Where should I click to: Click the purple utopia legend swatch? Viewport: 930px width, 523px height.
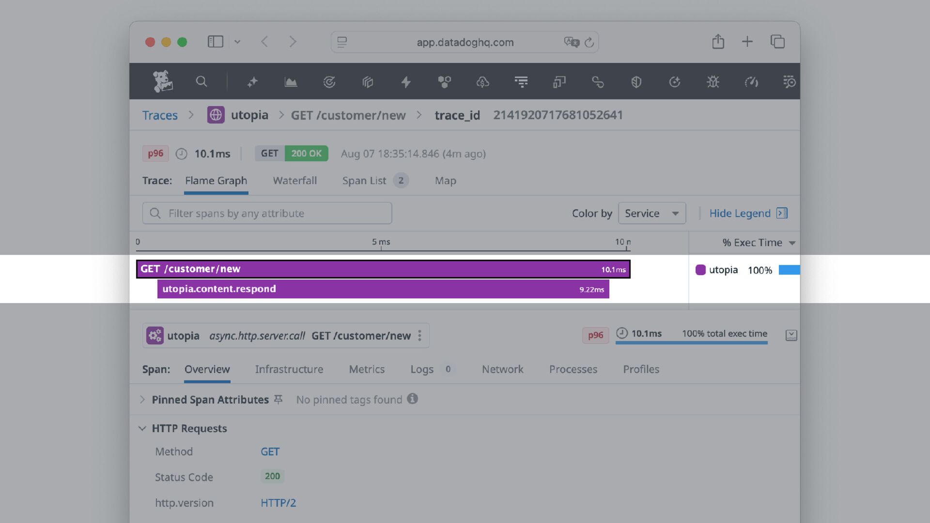pos(700,270)
